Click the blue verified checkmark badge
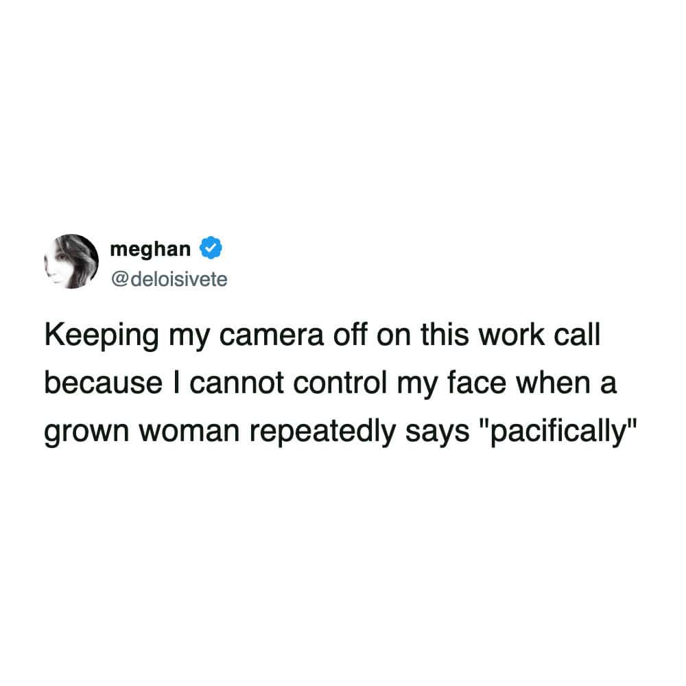The image size is (686, 686). [x=211, y=248]
